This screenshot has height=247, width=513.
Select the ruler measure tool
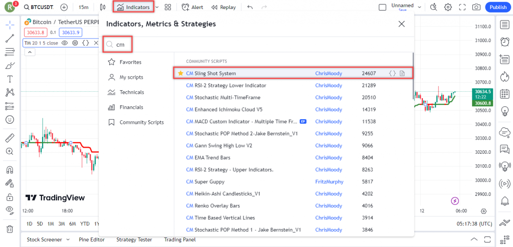tap(10, 138)
